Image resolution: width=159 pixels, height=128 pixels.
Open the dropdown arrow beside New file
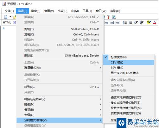click(x=10, y=17)
